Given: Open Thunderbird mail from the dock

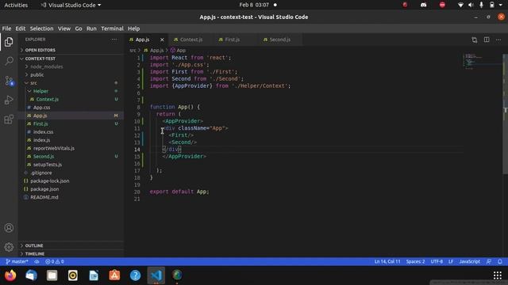Looking at the screenshot, I should tap(31, 275).
